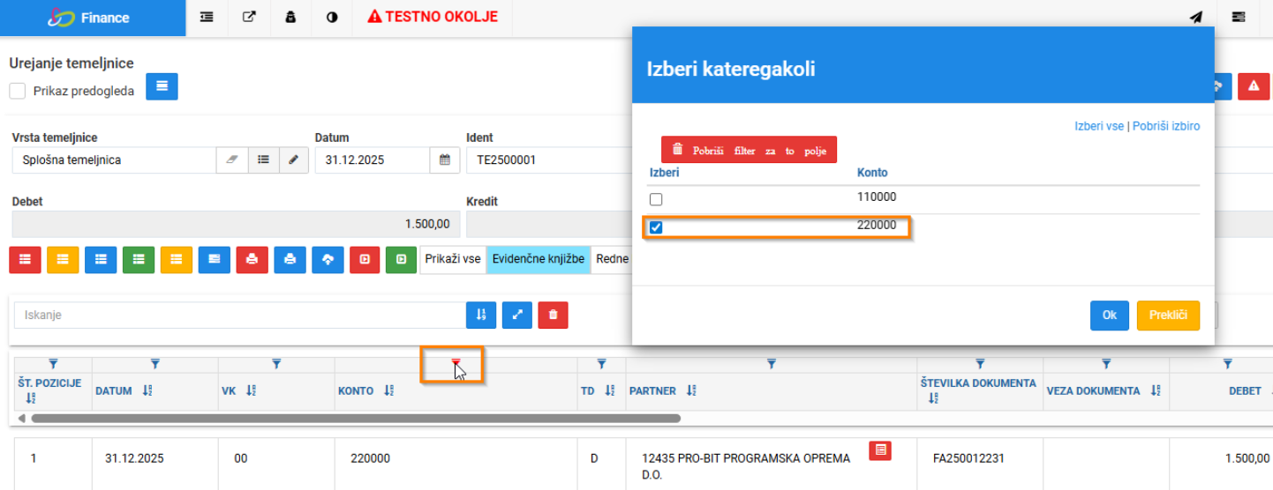Viewport: 1273px width, 490px height.
Task: Click the lock icon in top bar
Action: coord(290,17)
